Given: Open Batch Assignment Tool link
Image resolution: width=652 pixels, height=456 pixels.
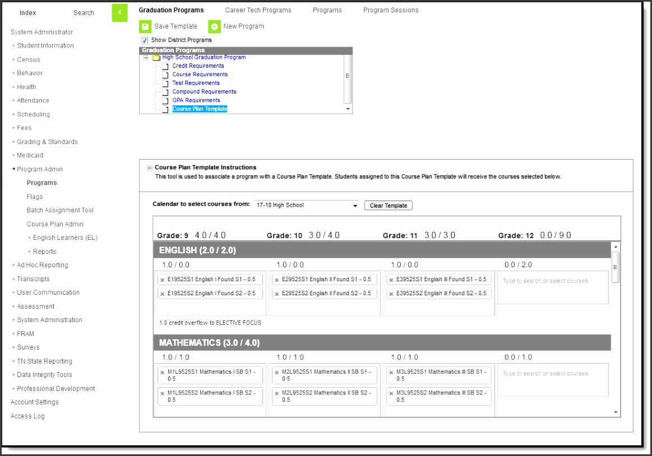Looking at the screenshot, I should (60, 211).
